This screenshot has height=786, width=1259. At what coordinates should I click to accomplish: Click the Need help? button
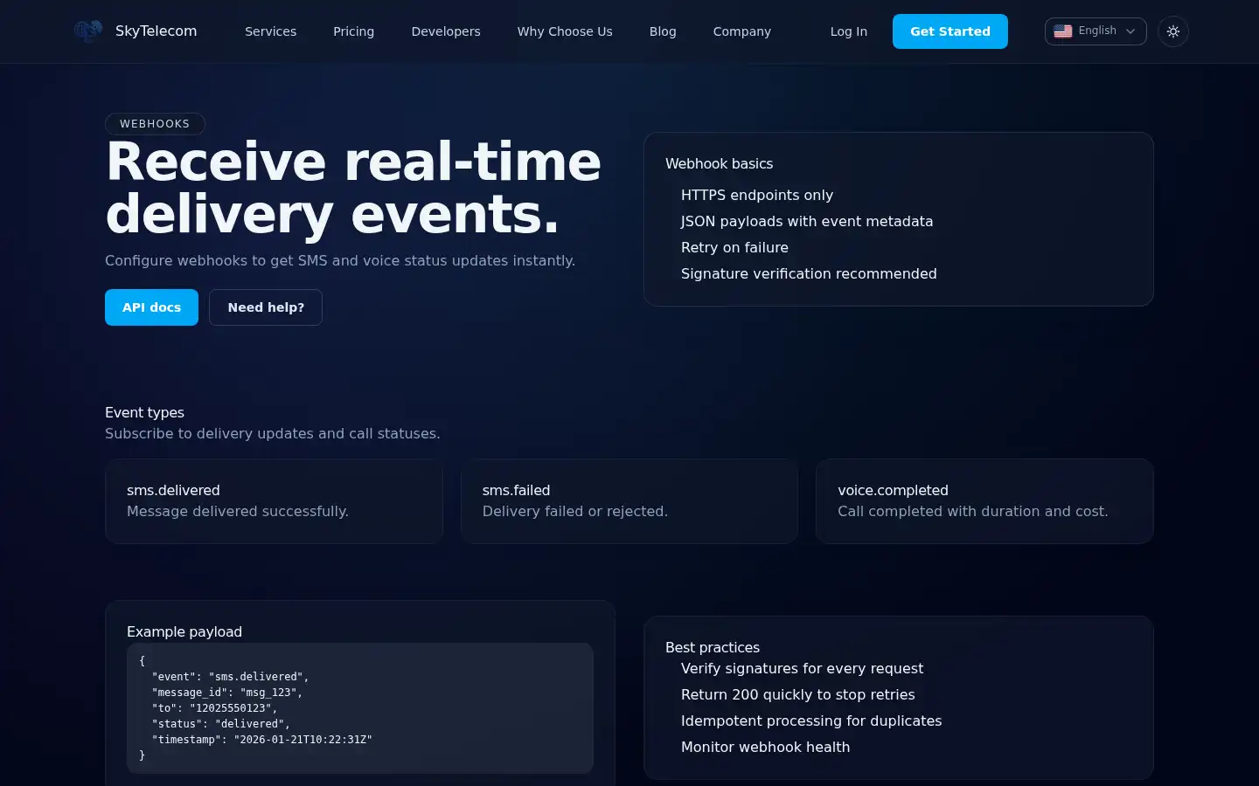point(266,307)
